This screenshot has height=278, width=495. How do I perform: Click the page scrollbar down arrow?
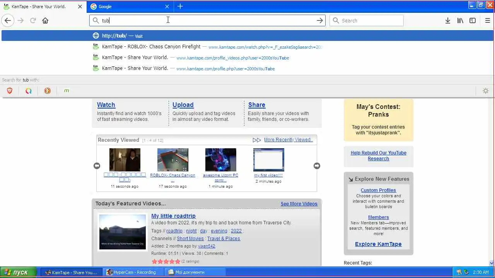tap(492, 263)
